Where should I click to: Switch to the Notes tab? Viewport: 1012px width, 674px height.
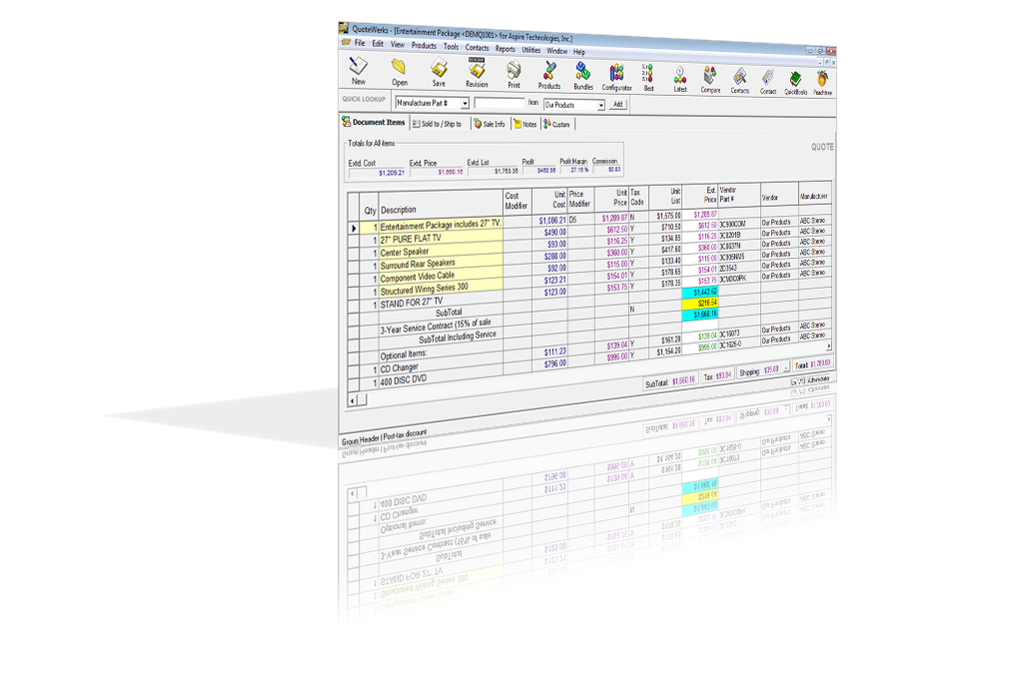tap(525, 125)
